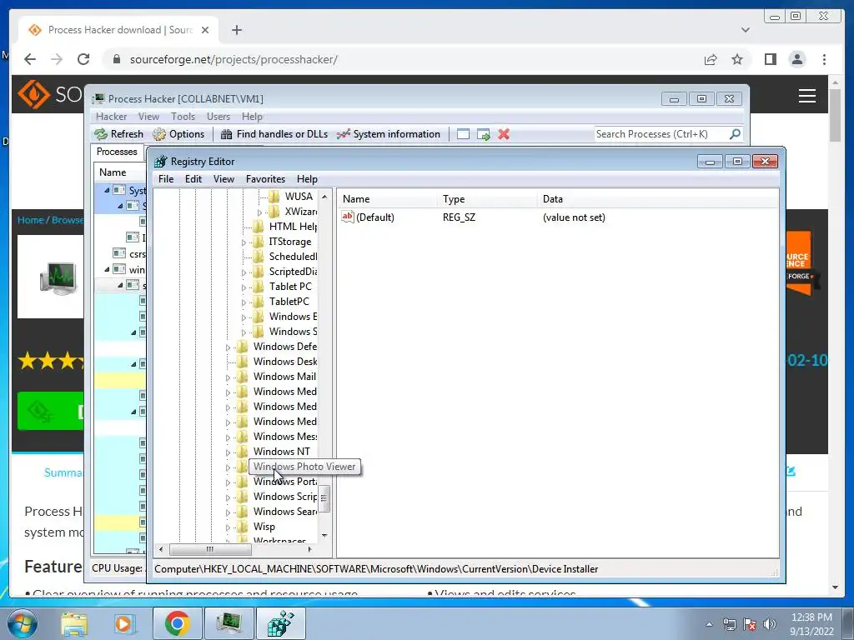Click Find handles or DLLs button
The height and width of the screenshot is (640, 854).
274,134
